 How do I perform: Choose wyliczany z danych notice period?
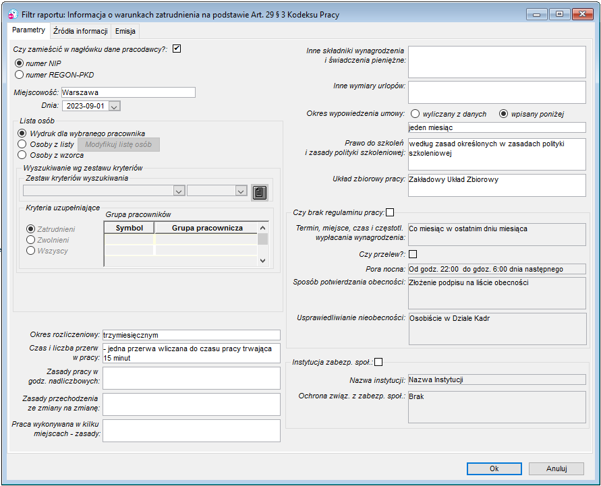415,114
